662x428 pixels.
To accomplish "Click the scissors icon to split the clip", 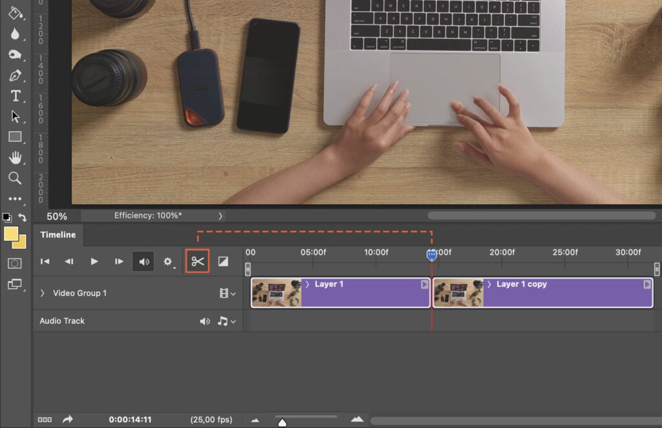I will tap(197, 261).
